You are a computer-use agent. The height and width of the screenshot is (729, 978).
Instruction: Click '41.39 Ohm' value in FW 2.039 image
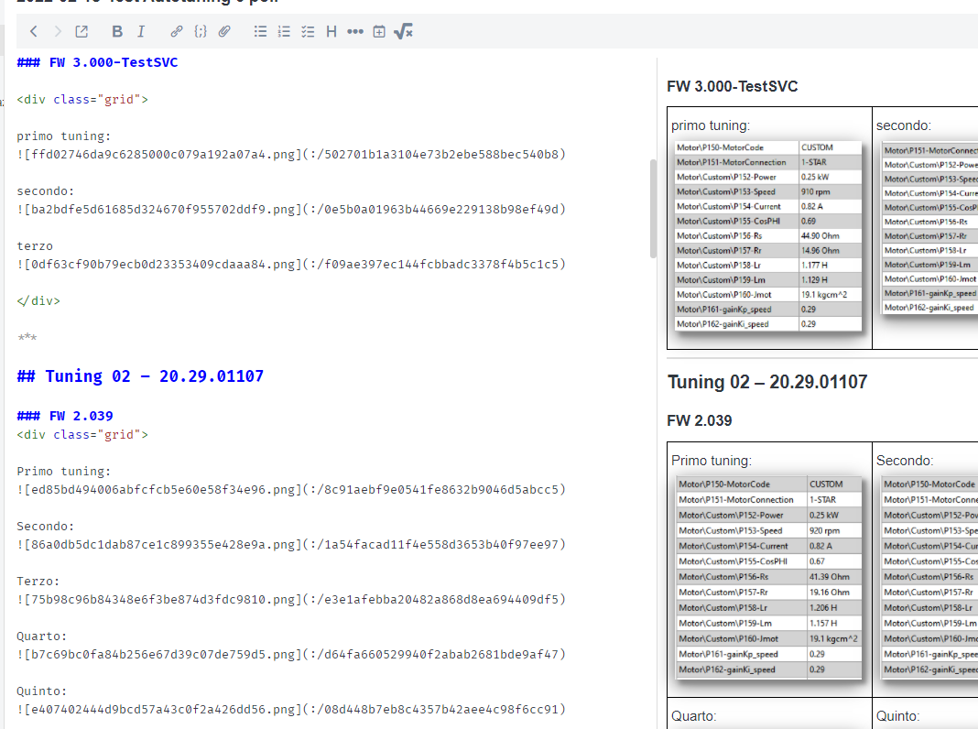click(829, 577)
